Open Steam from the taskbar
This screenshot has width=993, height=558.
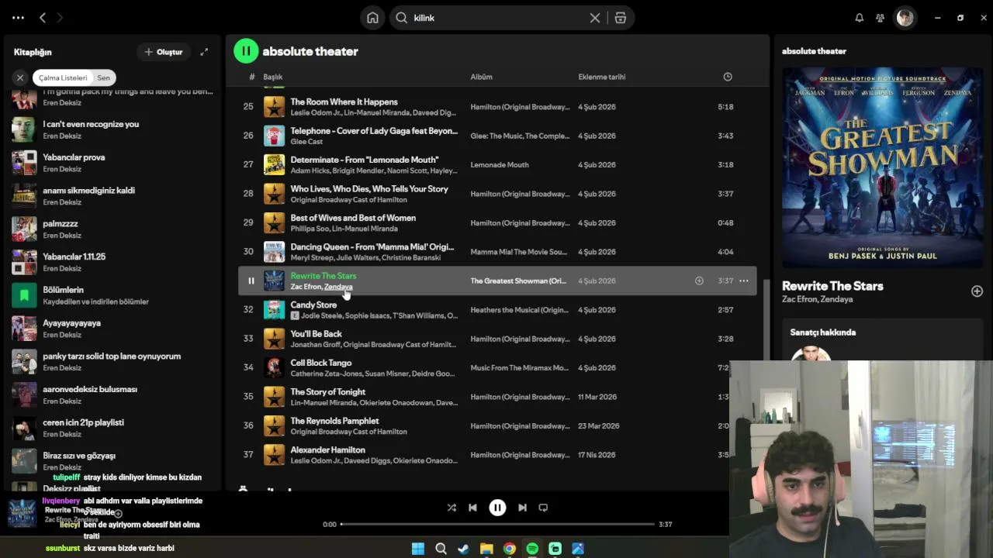click(463, 549)
